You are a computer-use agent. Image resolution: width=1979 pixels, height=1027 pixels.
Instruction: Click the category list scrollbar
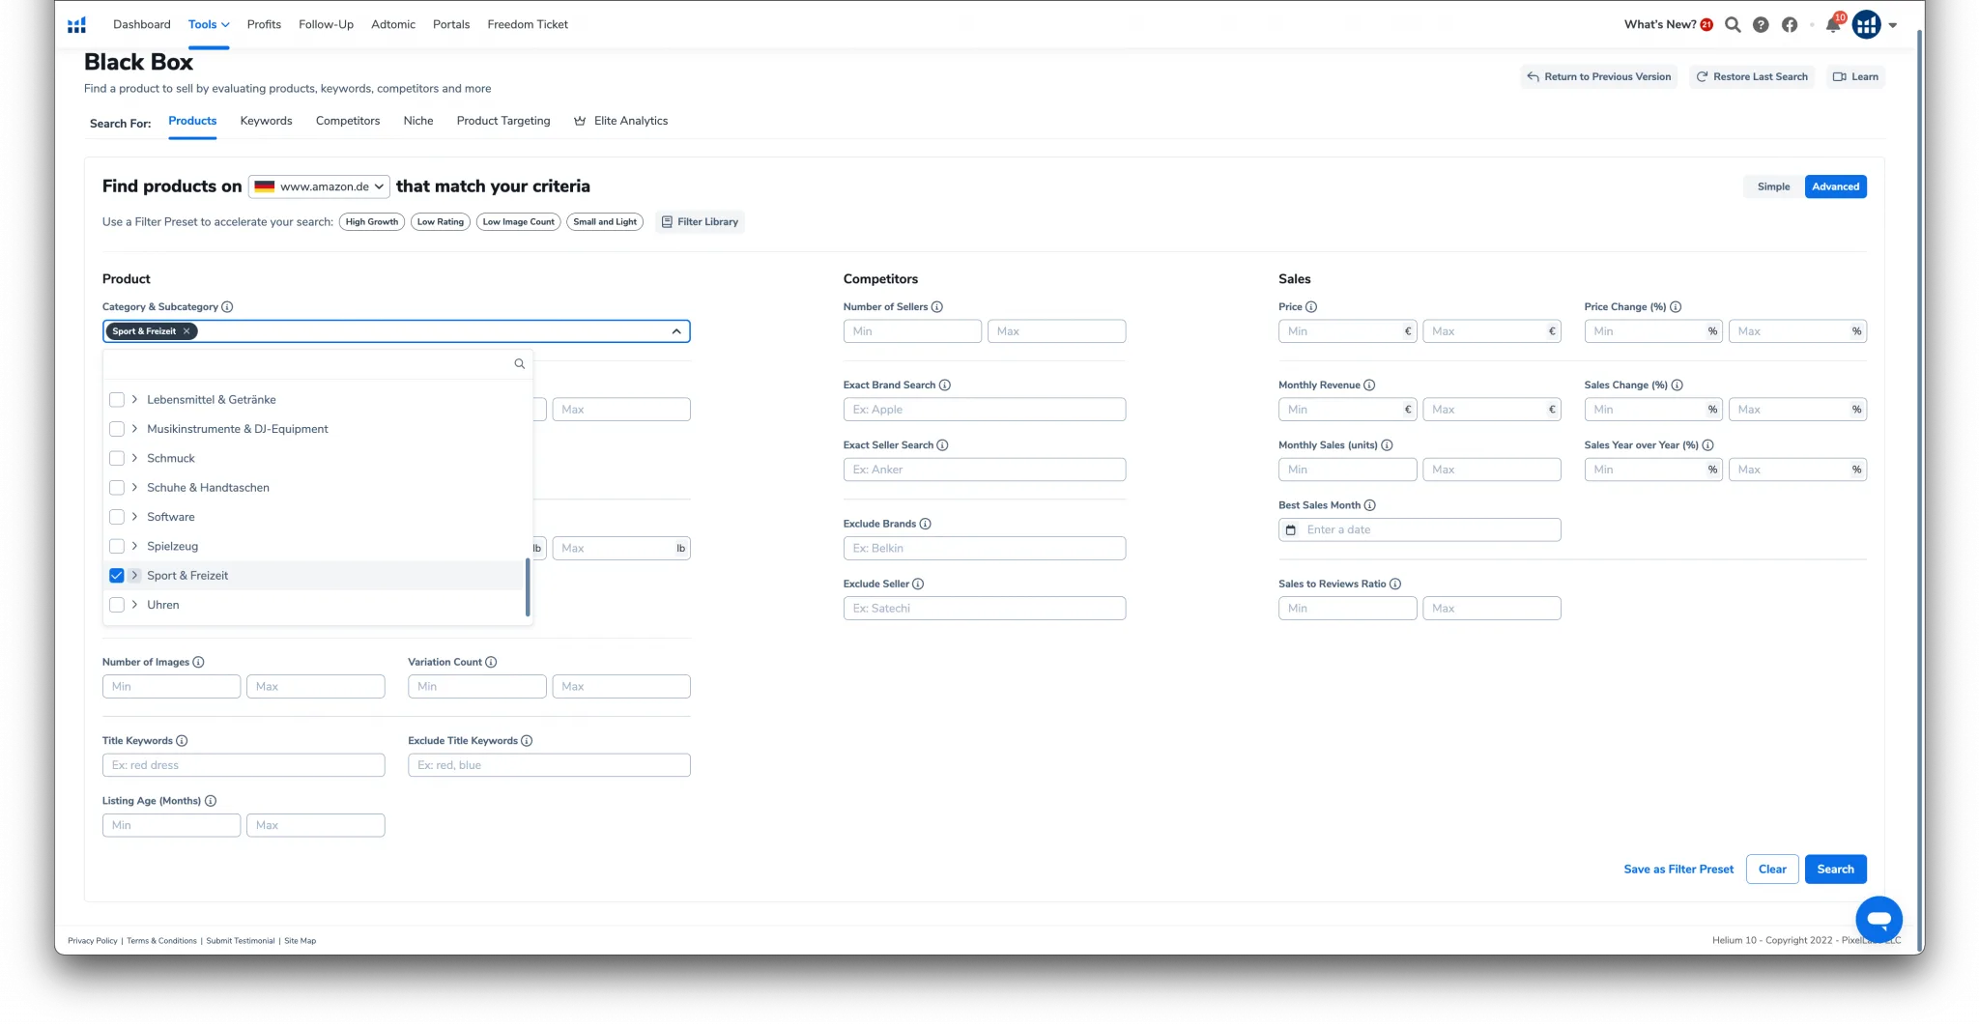pos(528,586)
